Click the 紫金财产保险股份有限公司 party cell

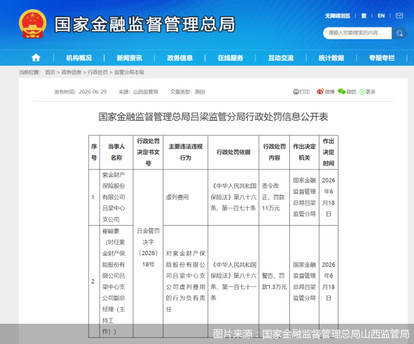coord(116,197)
